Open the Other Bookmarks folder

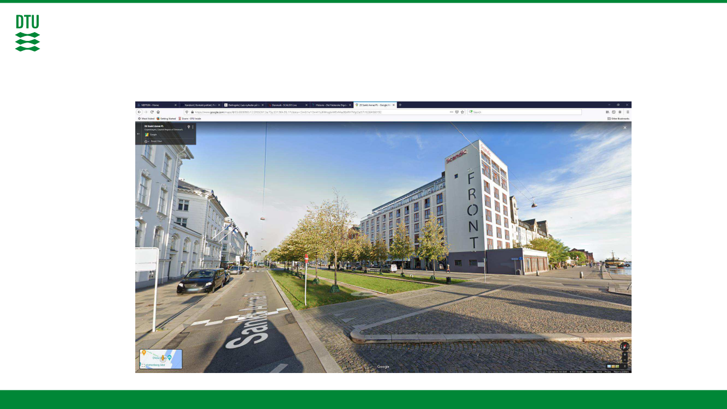coord(618,118)
